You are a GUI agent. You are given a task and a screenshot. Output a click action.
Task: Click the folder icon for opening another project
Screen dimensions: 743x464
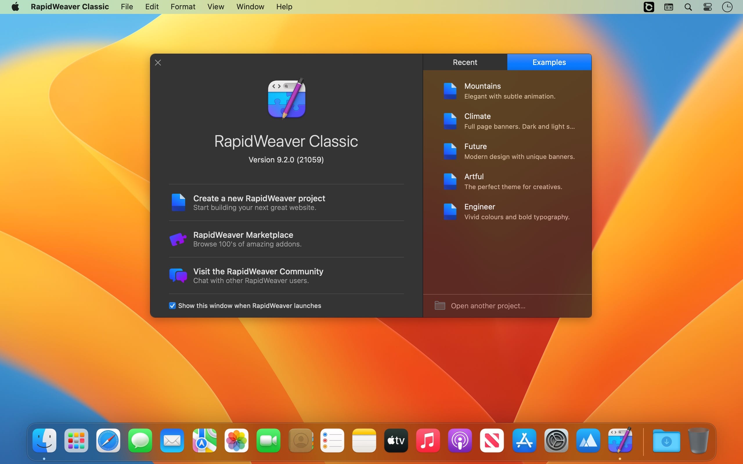click(440, 306)
